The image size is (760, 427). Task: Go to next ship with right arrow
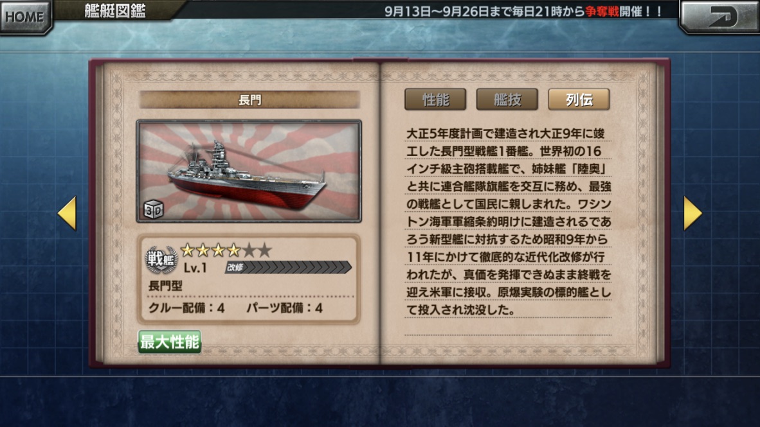(692, 213)
